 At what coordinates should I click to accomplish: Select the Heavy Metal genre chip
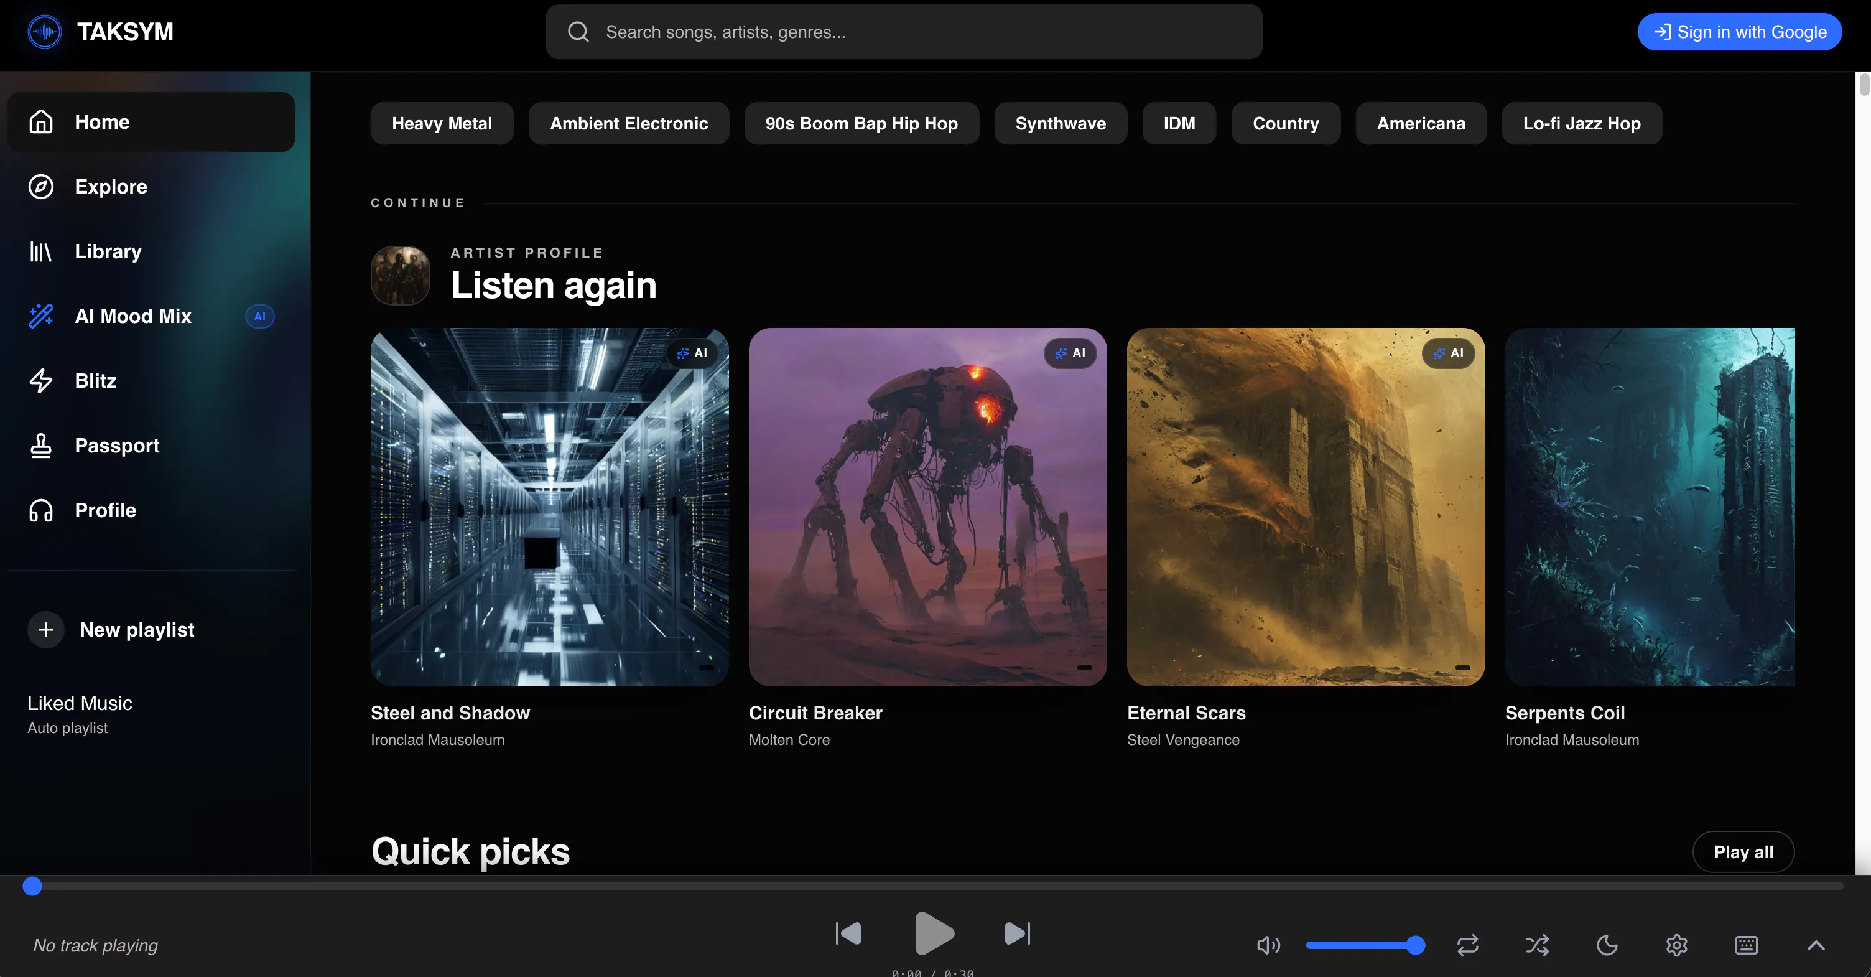click(442, 123)
